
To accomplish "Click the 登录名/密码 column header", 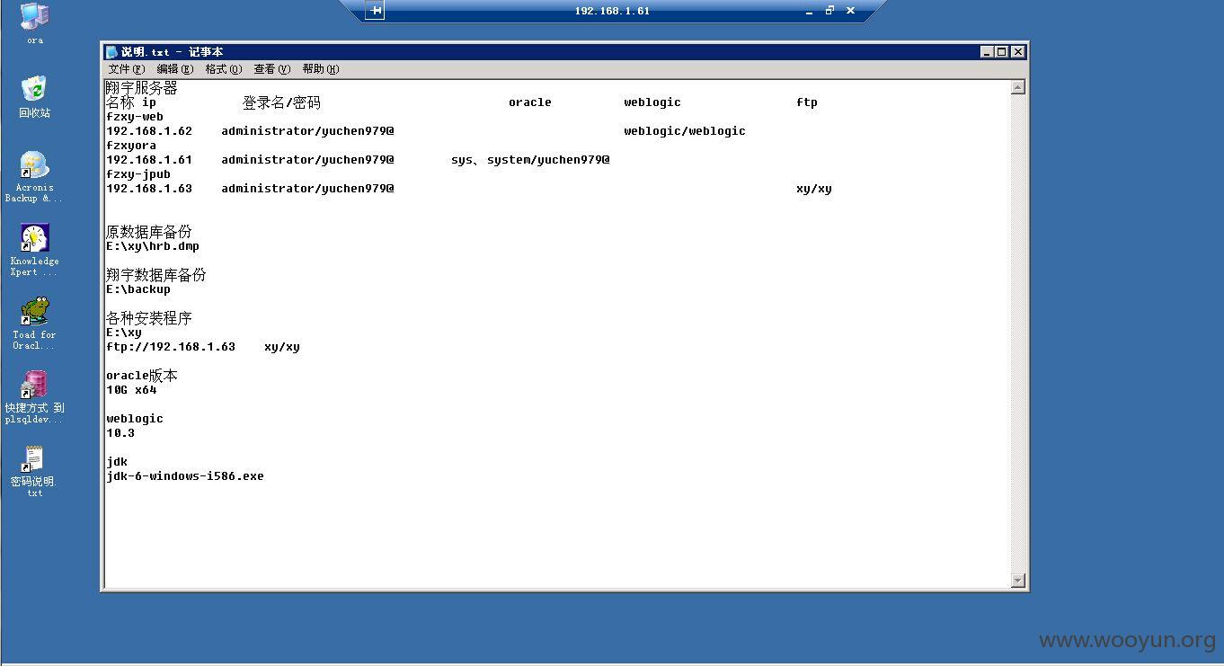I will pyautogui.click(x=281, y=102).
